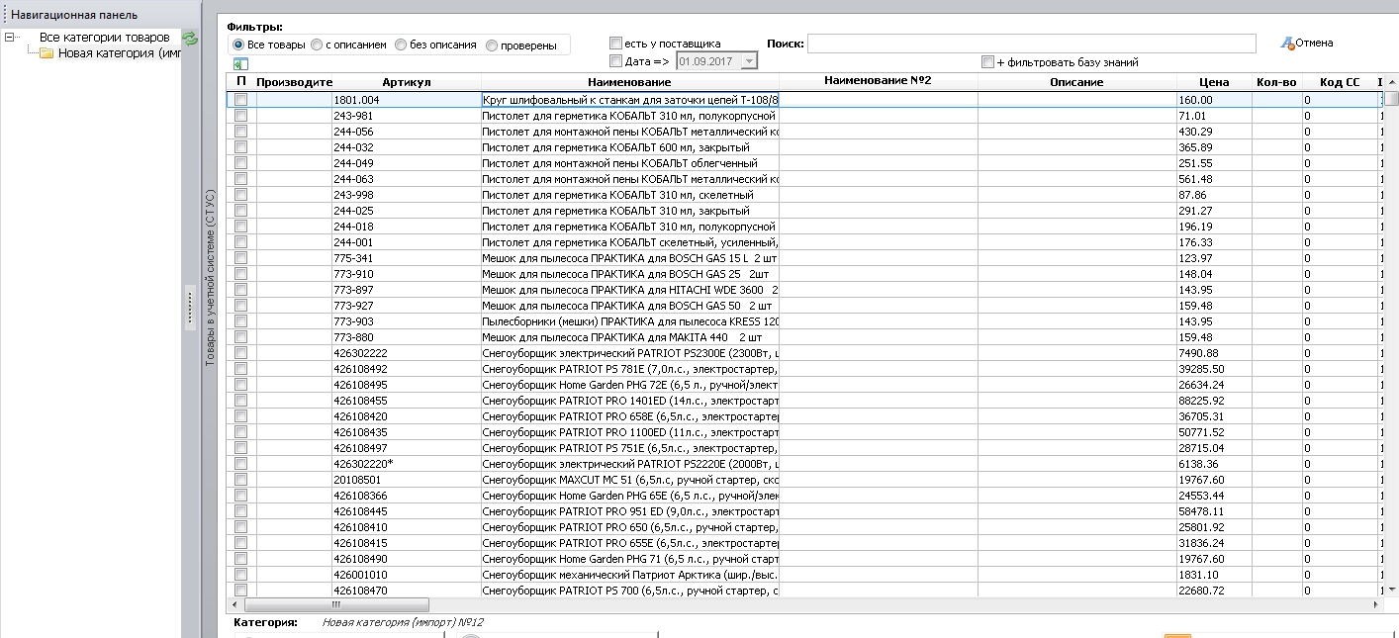Sort by the Артикул column header

coord(407,82)
